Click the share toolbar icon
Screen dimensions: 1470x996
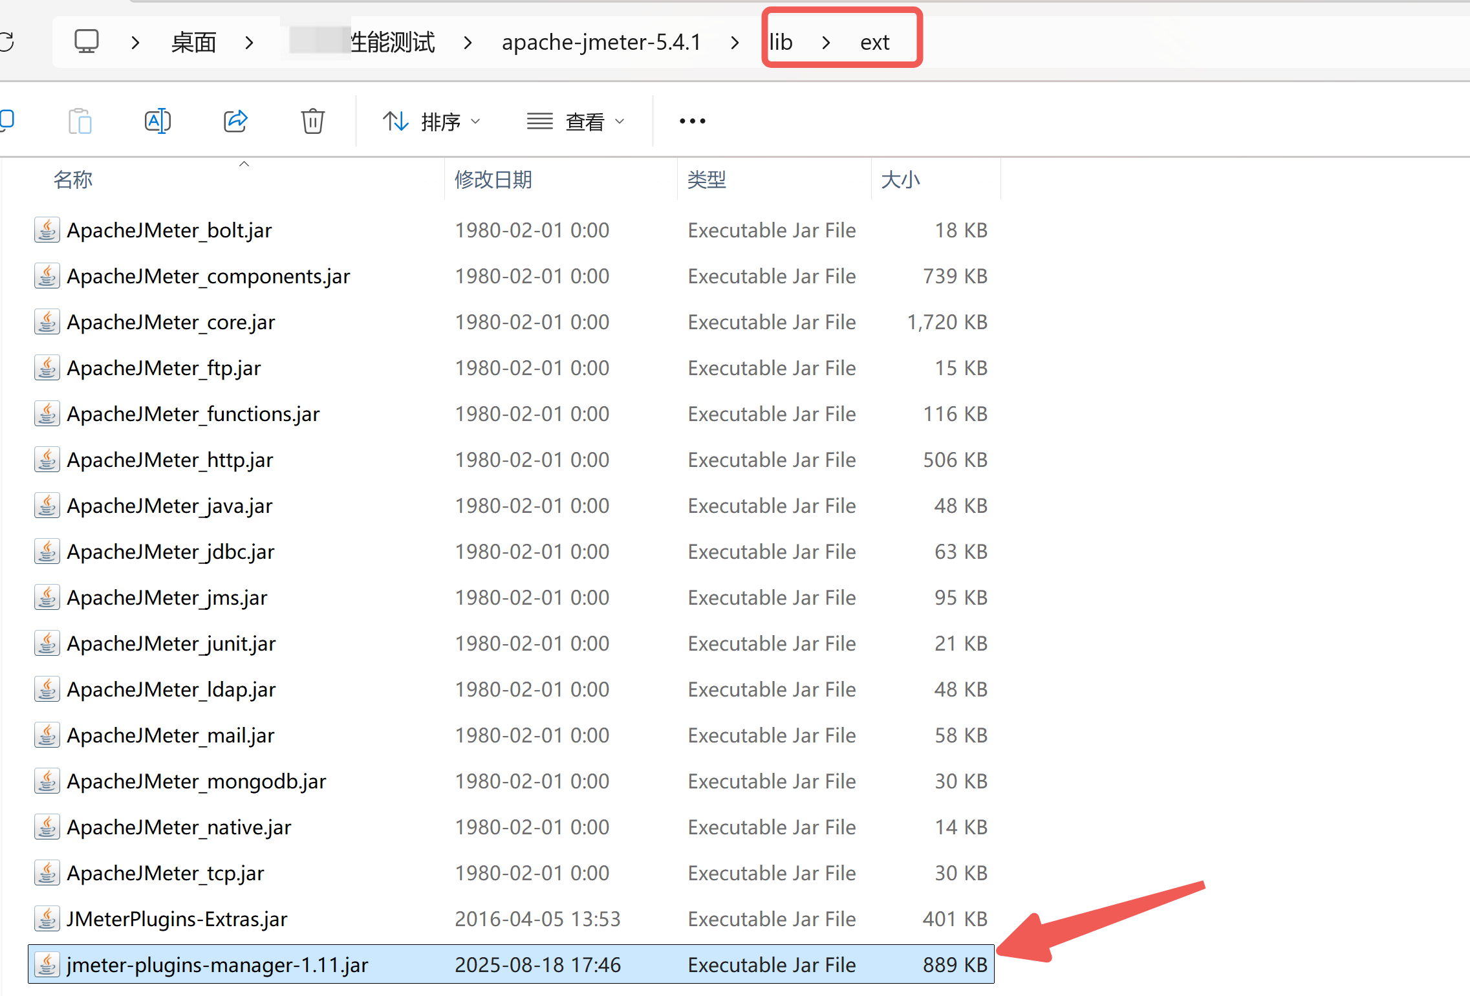click(235, 121)
